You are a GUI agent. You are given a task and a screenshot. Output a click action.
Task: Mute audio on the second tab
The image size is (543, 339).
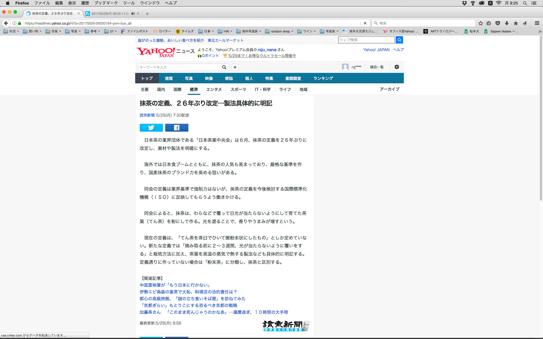pos(133,14)
